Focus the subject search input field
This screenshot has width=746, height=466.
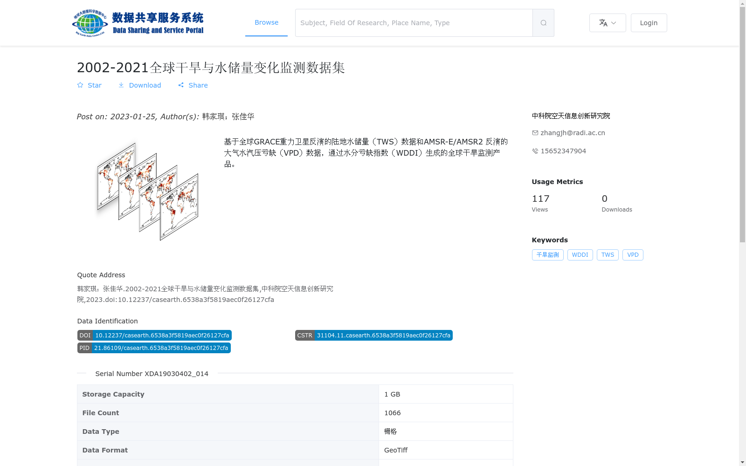click(414, 23)
